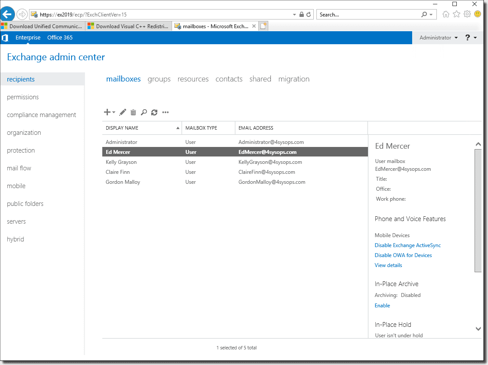Click Enable archive link

pyautogui.click(x=382, y=306)
